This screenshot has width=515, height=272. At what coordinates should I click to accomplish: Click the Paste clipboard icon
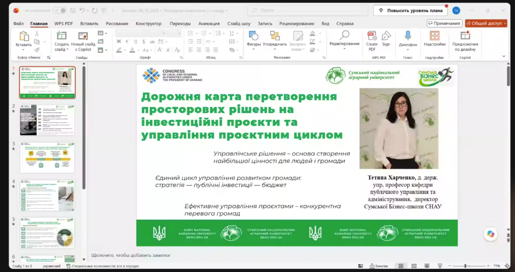pyautogui.click(x=24, y=36)
